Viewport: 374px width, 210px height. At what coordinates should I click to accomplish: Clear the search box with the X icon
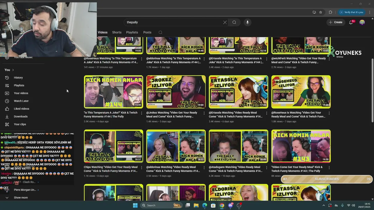click(225, 22)
